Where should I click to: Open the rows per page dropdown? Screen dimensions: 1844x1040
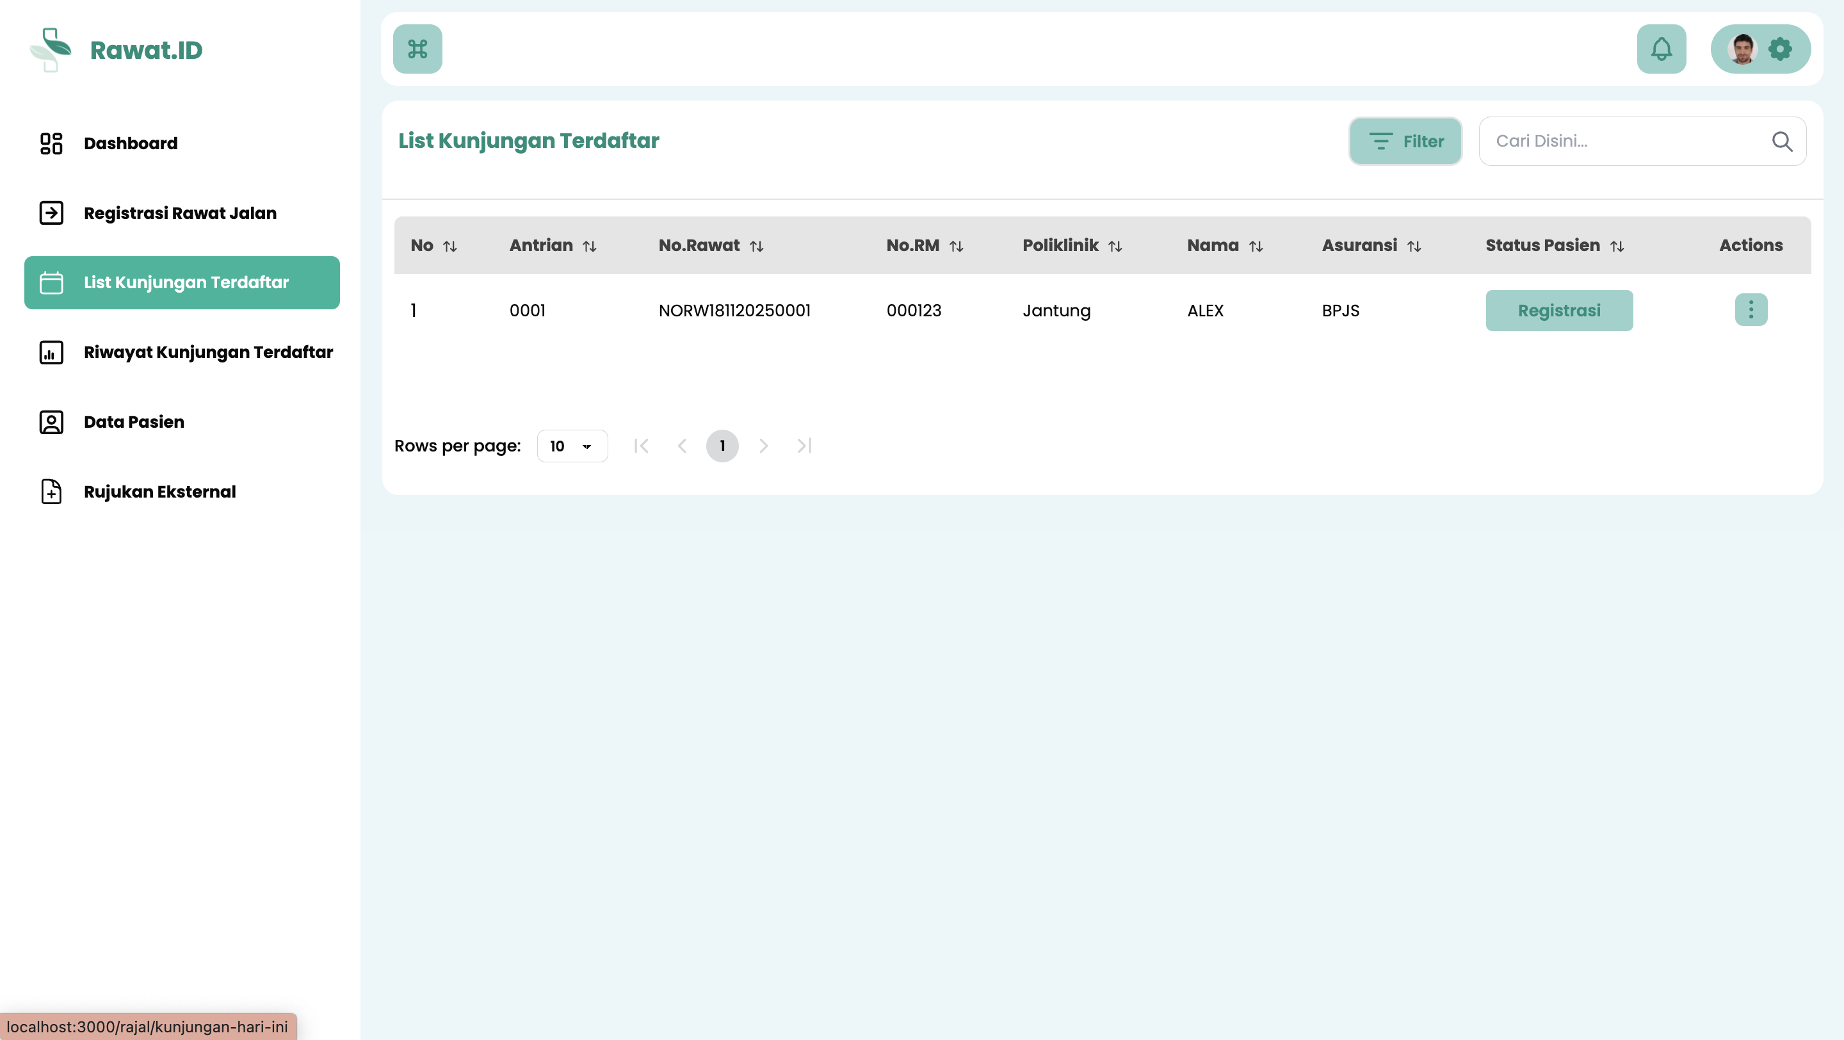[x=572, y=446]
